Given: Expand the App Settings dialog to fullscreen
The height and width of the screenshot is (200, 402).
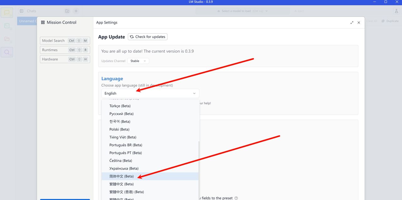Looking at the screenshot, I should point(352,23).
